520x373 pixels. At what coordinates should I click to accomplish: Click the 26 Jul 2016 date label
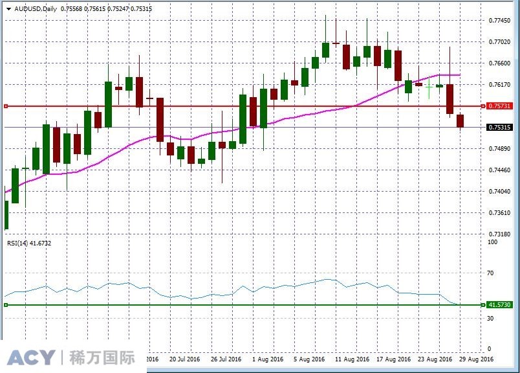click(x=226, y=359)
